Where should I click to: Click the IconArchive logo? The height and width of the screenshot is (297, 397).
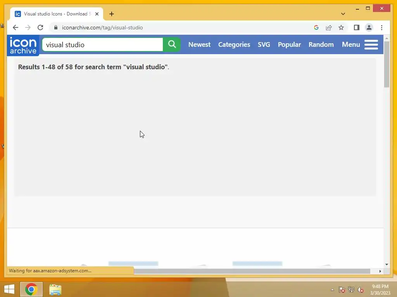tap(23, 46)
